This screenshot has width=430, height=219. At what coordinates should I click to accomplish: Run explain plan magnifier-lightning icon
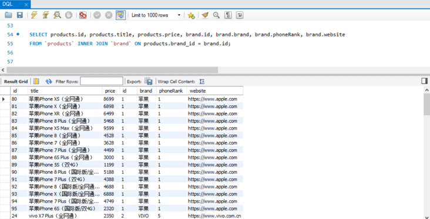(57, 15)
